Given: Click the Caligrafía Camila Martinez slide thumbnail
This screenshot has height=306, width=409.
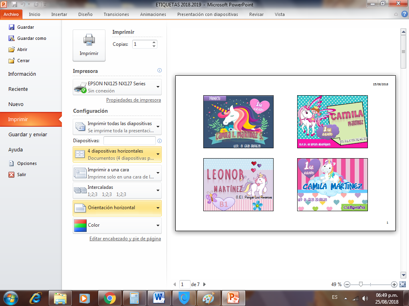Looking at the screenshot, I should (333, 185).
